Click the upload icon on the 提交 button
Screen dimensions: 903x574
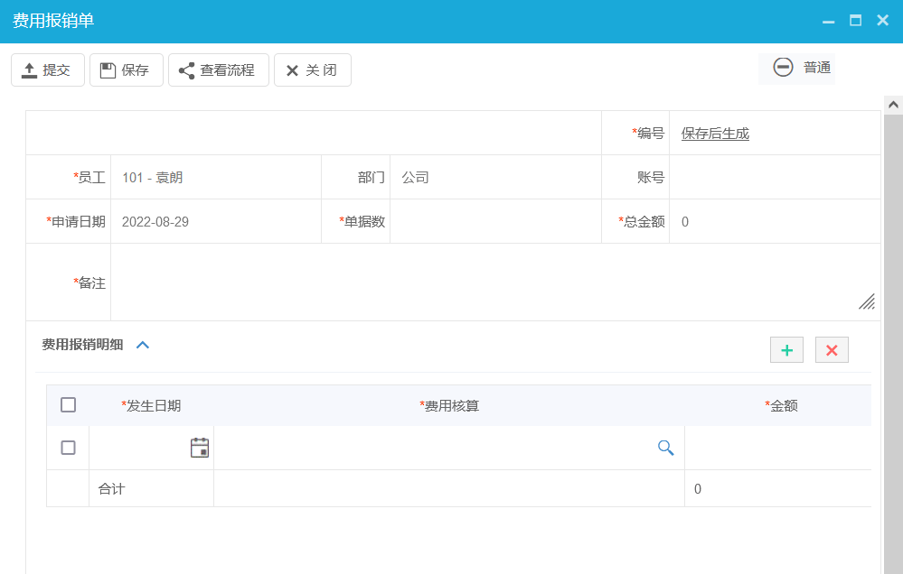pos(29,69)
